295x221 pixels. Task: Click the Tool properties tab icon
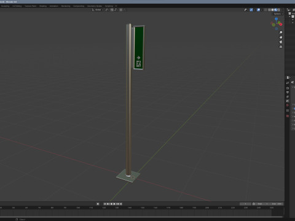pyautogui.click(x=288, y=83)
